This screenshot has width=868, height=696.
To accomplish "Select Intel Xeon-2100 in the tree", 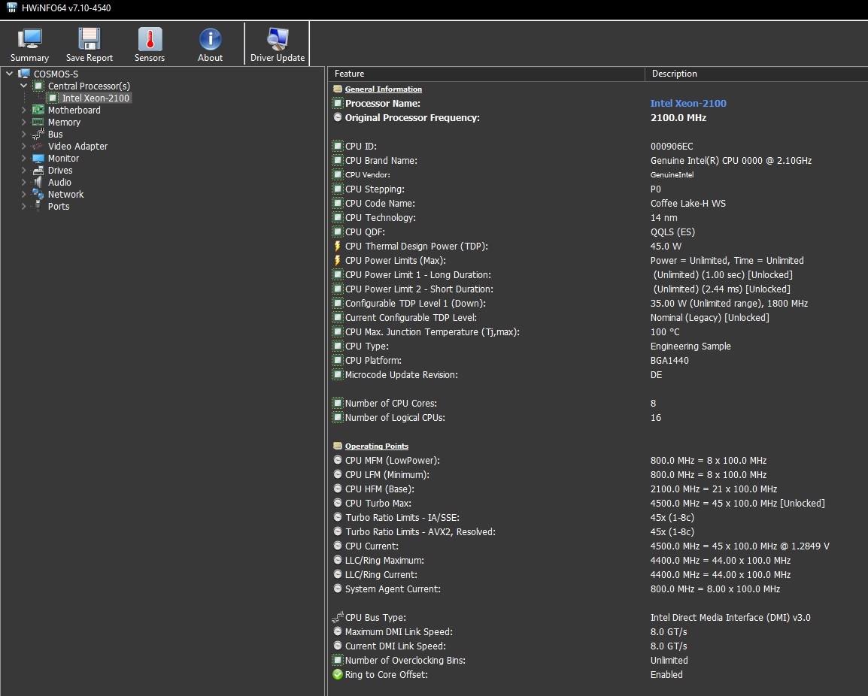I will (x=96, y=98).
